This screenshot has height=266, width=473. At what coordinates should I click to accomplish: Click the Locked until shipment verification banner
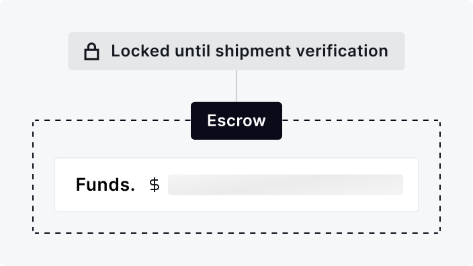click(x=236, y=51)
